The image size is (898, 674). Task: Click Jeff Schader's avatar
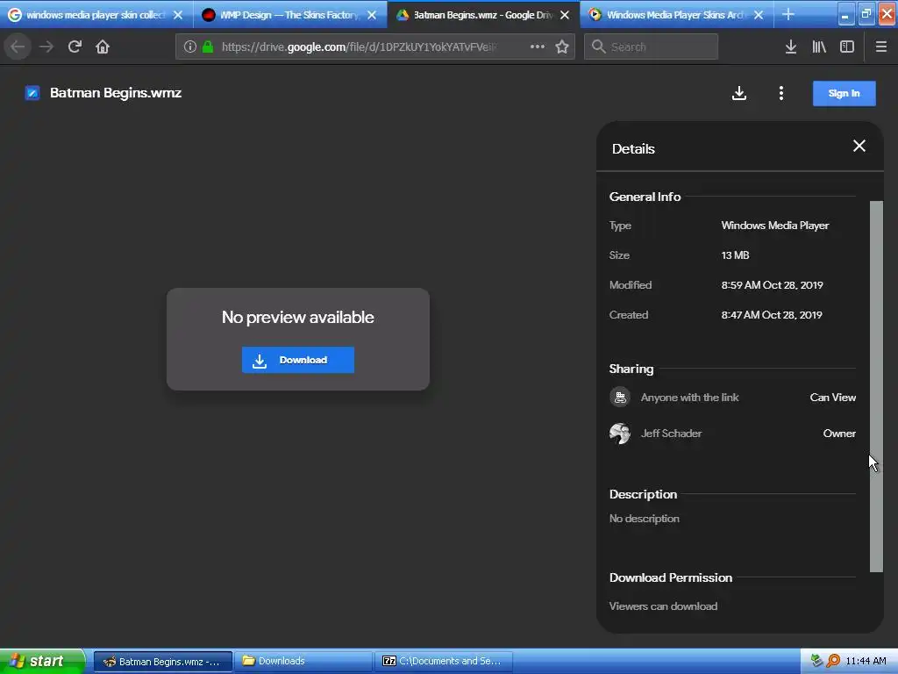coord(620,434)
